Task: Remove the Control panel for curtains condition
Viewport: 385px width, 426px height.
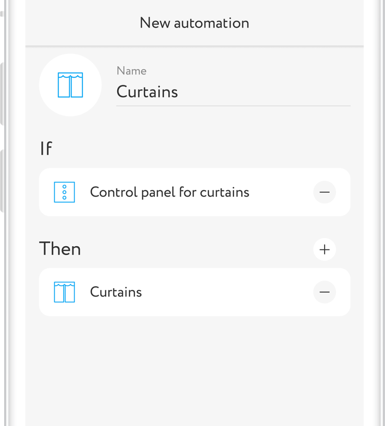Action: coord(324,192)
